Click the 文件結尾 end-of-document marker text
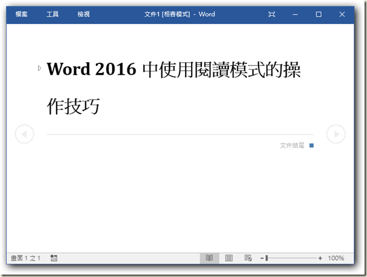 coord(292,145)
